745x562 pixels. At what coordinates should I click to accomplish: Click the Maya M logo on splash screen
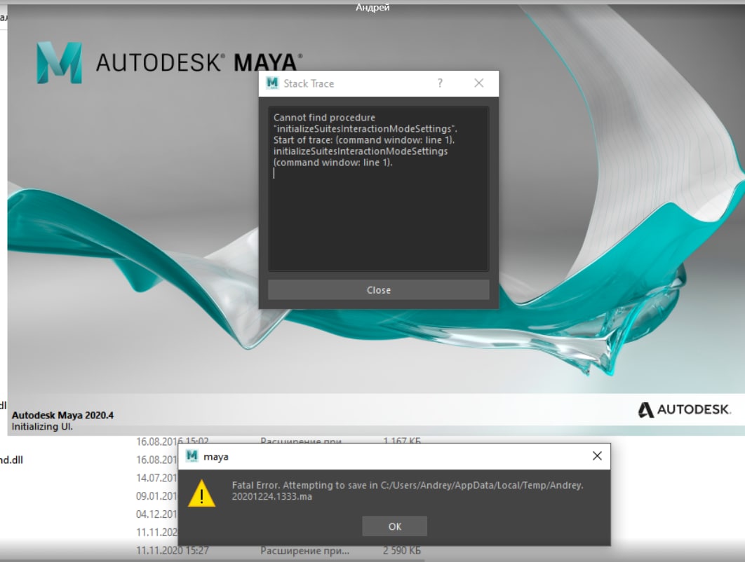[x=60, y=62]
